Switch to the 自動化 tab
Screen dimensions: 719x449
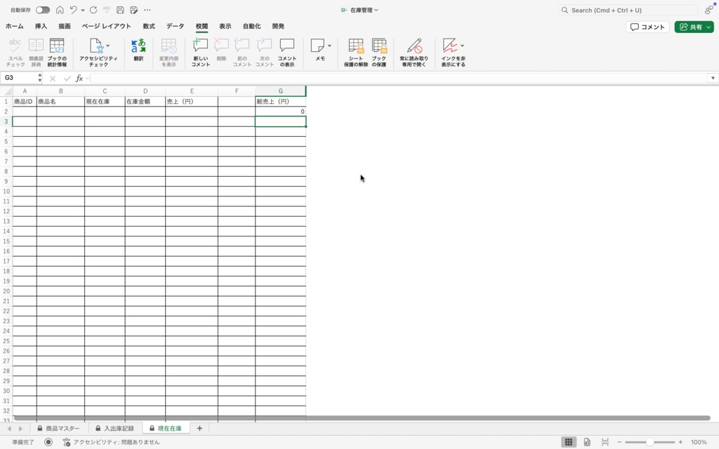click(x=252, y=26)
